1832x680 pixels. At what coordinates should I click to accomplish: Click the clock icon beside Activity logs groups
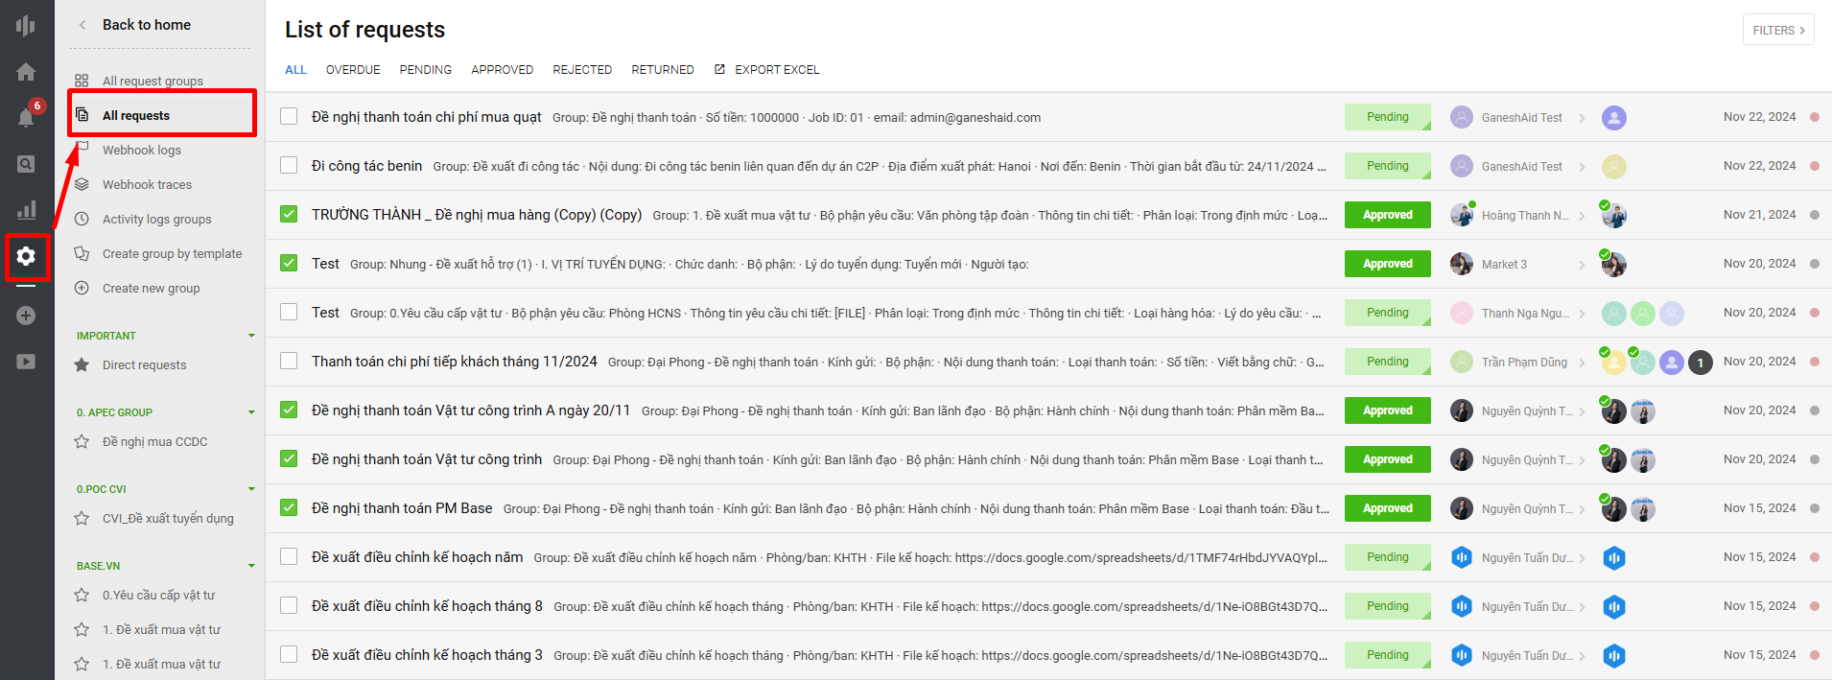point(82,219)
